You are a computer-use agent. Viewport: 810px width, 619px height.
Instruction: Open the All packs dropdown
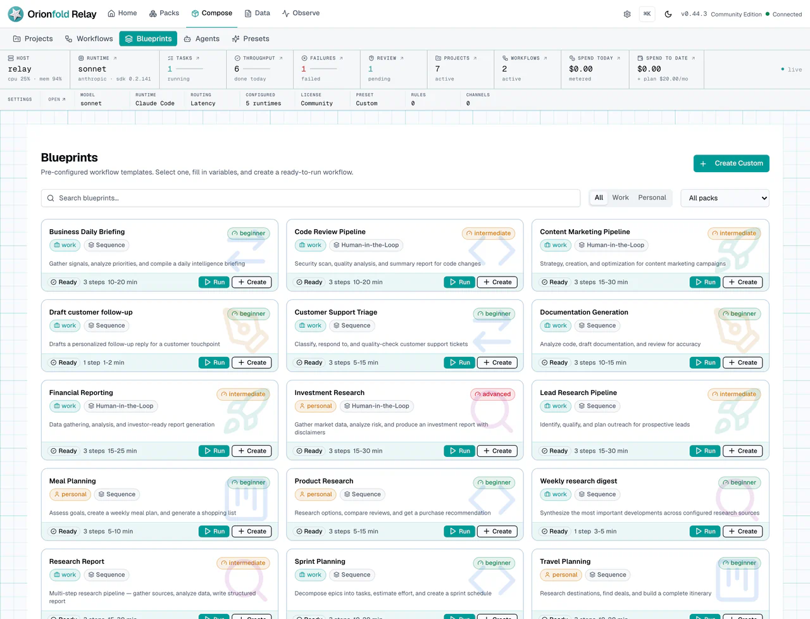pyautogui.click(x=725, y=198)
